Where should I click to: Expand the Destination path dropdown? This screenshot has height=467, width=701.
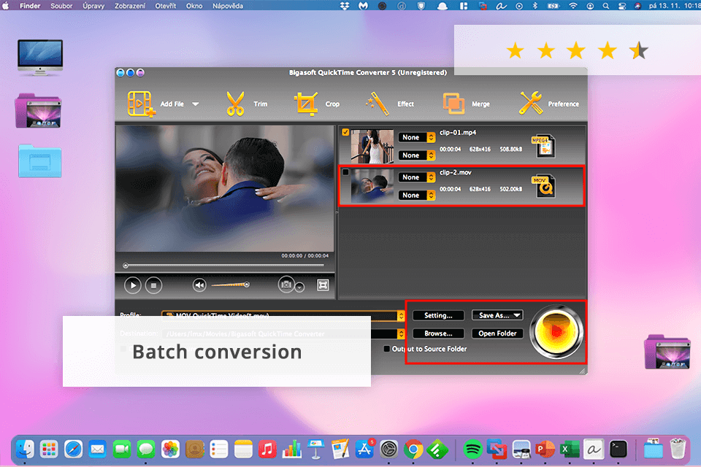tap(401, 333)
